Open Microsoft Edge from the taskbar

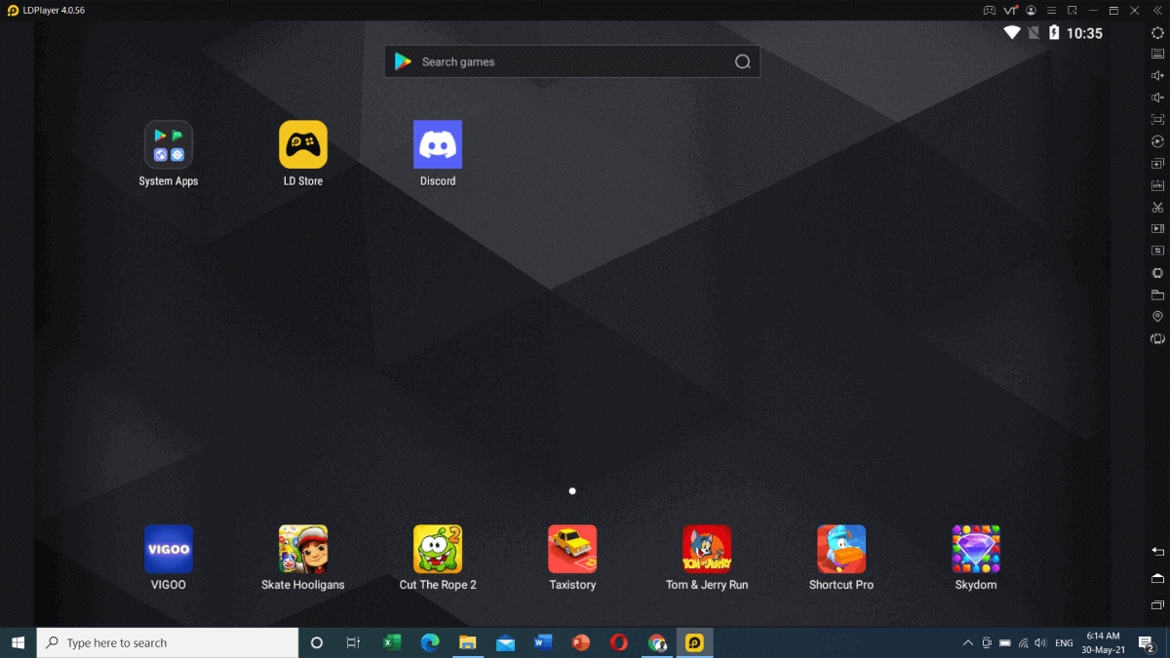(x=430, y=642)
